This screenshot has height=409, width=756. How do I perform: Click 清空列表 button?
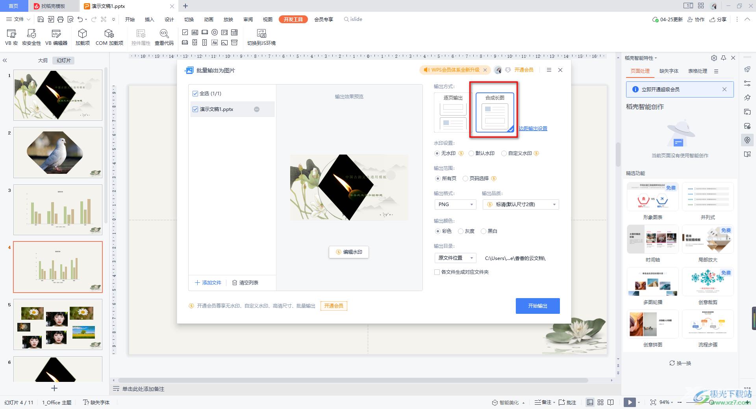pyautogui.click(x=245, y=283)
